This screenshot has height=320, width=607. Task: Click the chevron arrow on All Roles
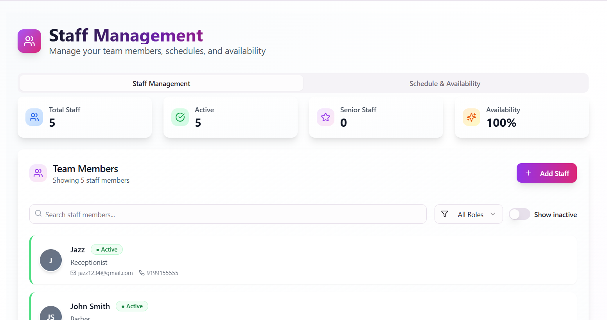[493, 214]
